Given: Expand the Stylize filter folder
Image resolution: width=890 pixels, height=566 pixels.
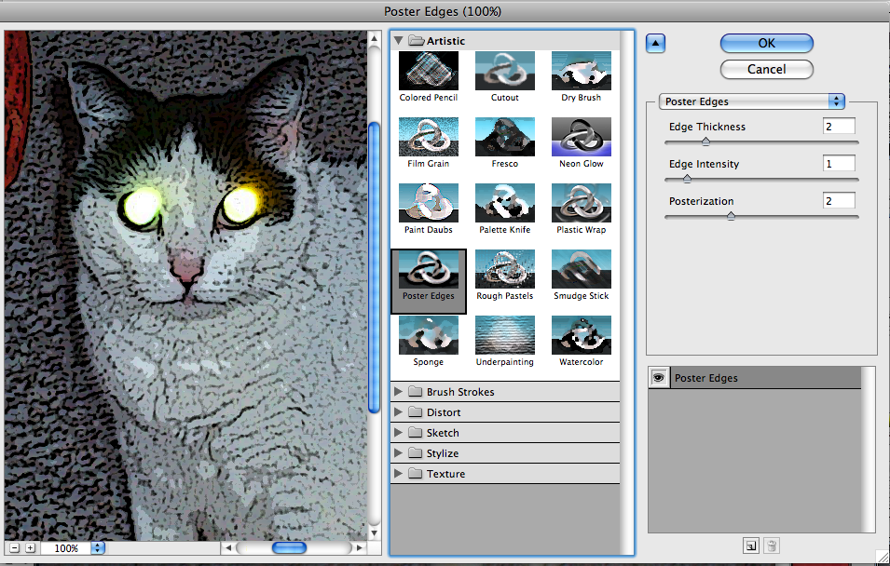Looking at the screenshot, I should 399,452.
